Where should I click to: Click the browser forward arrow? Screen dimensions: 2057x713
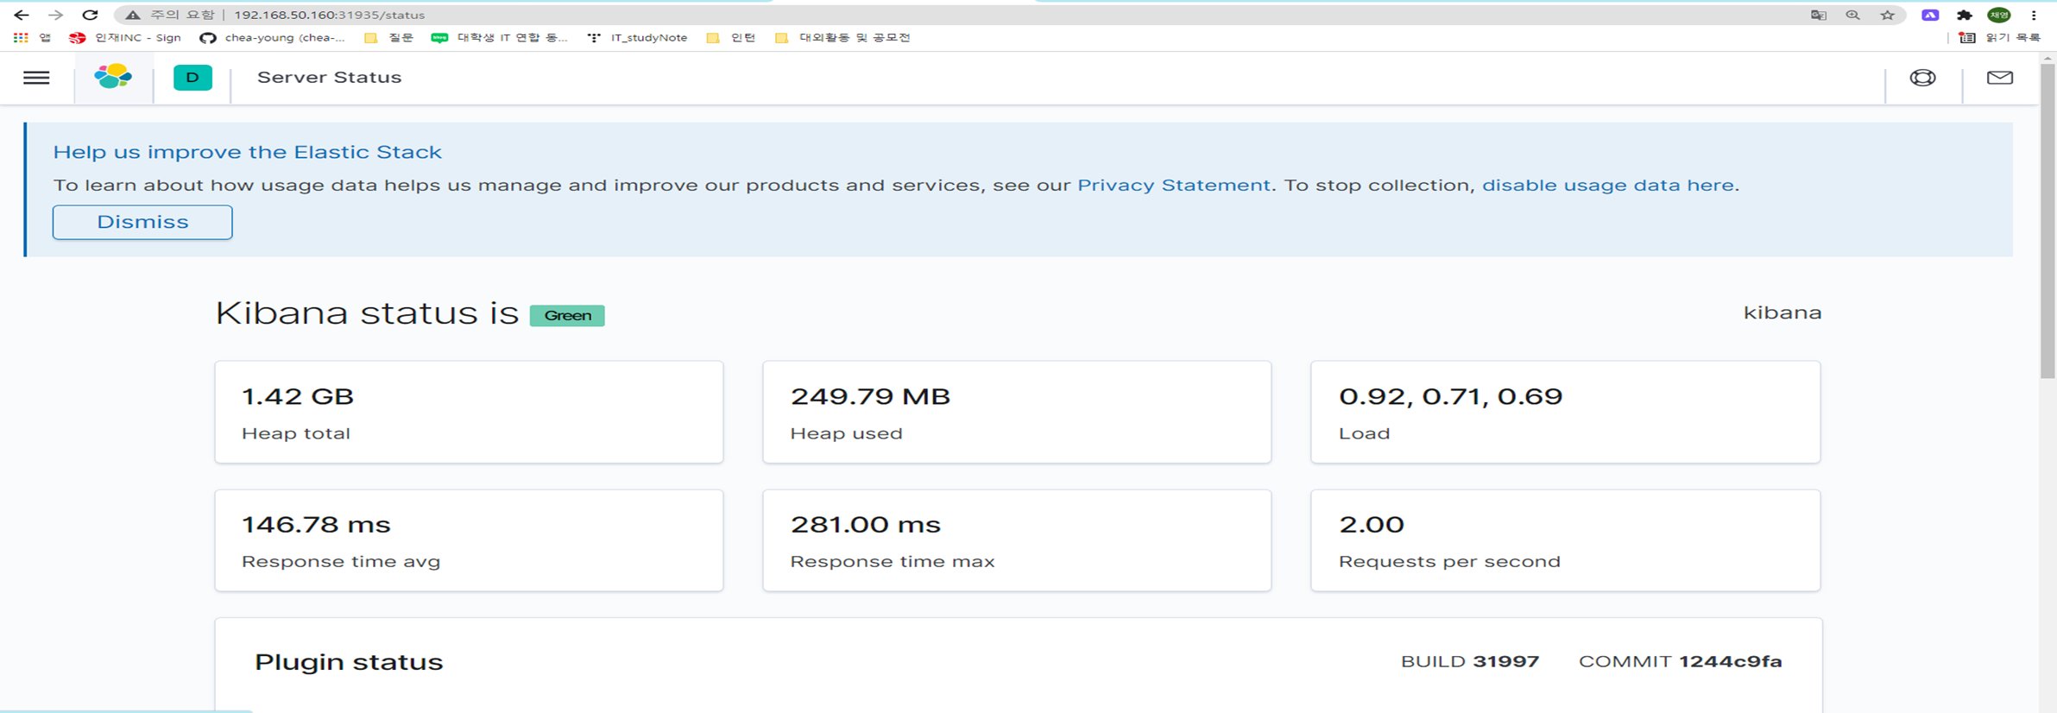point(55,15)
